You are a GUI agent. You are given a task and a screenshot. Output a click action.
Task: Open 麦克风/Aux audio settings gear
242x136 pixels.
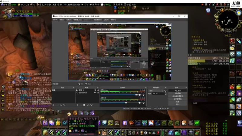(143, 95)
